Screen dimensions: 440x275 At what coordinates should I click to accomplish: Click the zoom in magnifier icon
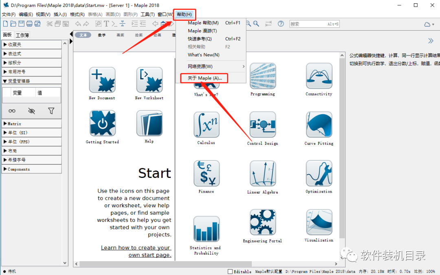coord(256,24)
